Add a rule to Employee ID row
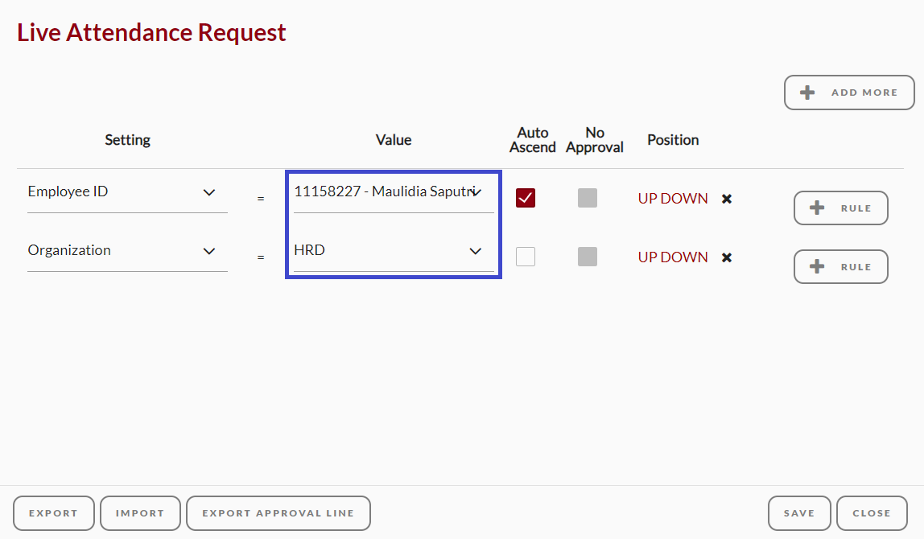The width and height of the screenshot is (924, 539). point(841,208)
